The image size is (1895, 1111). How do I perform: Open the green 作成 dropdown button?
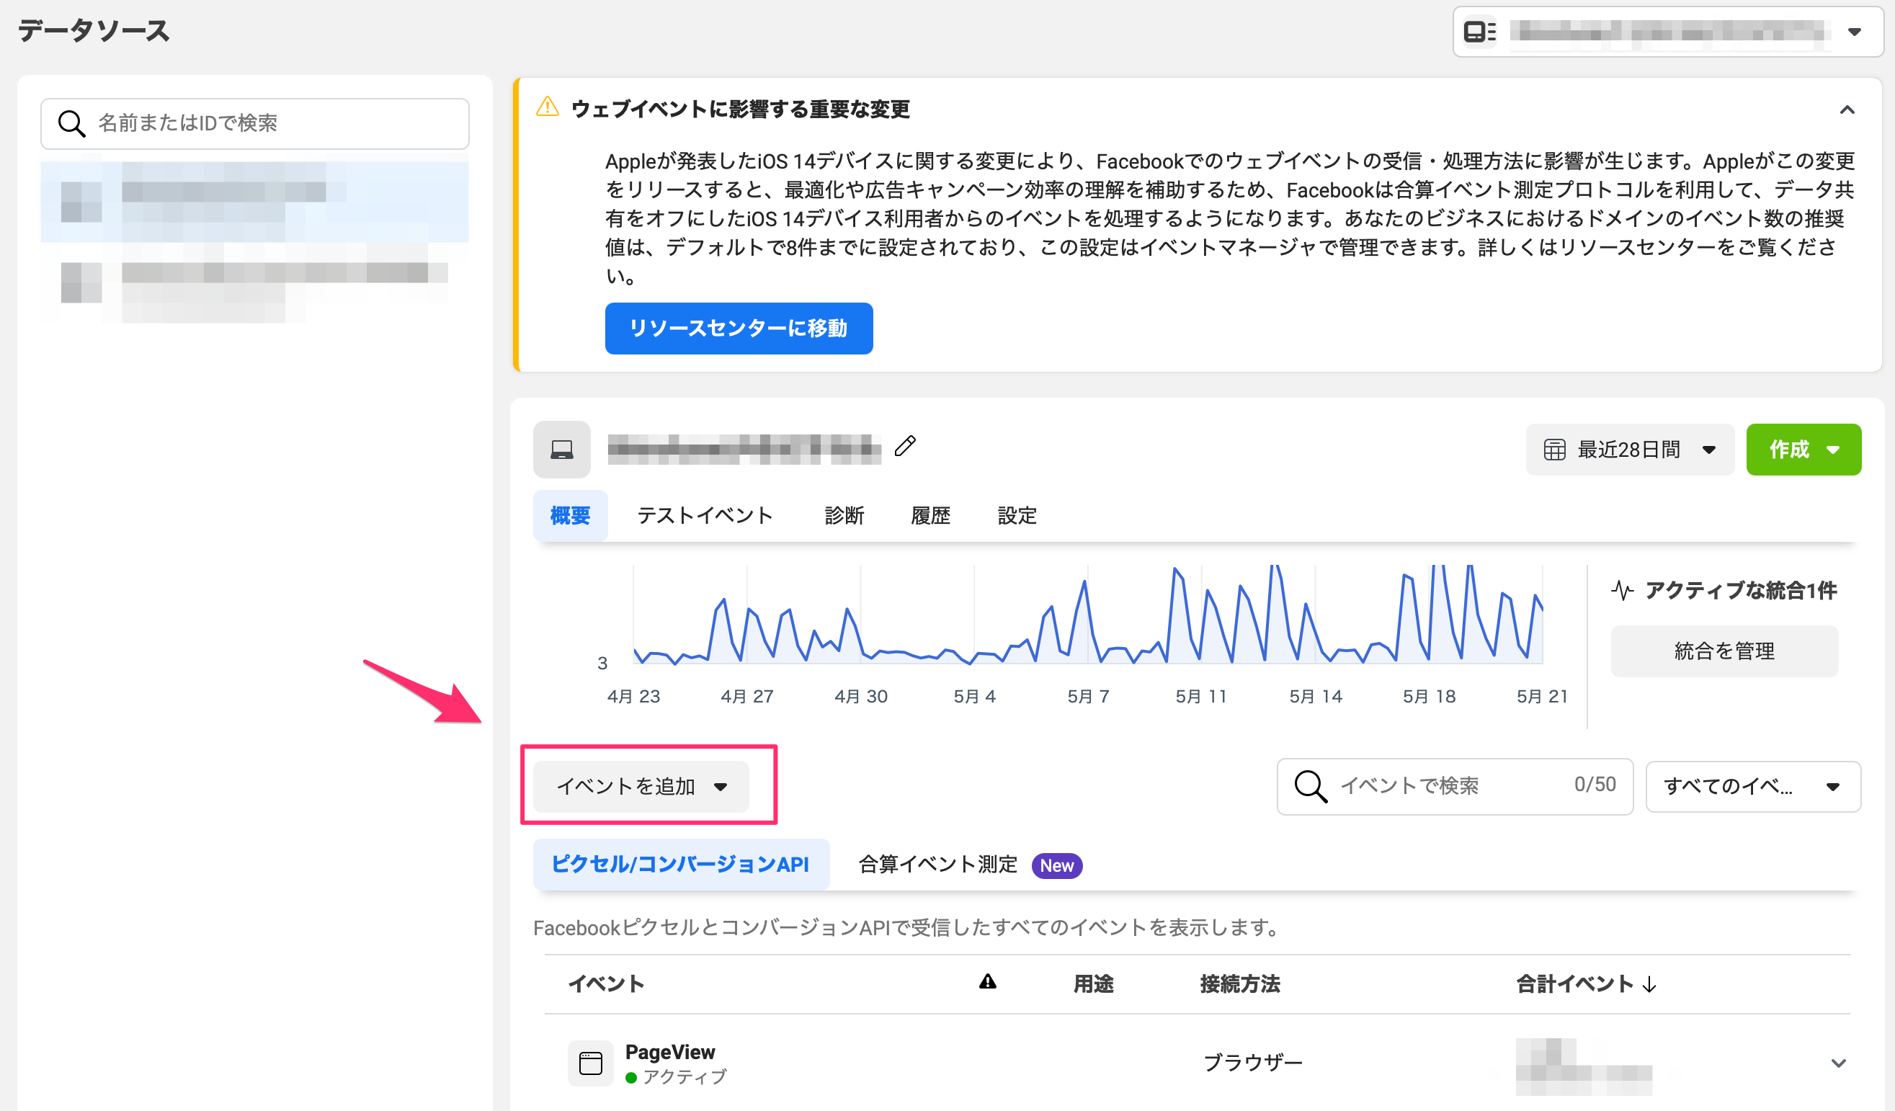[x=1803, y=450]
